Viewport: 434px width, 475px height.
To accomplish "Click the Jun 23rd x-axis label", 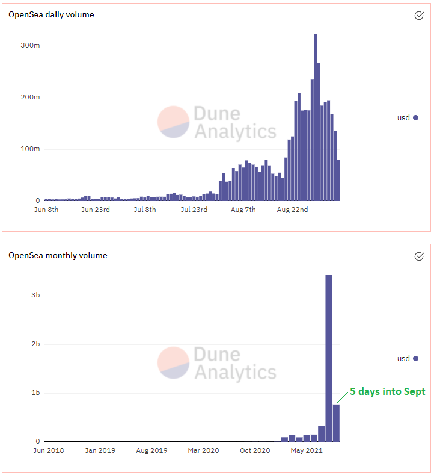I will click(95, 210).
